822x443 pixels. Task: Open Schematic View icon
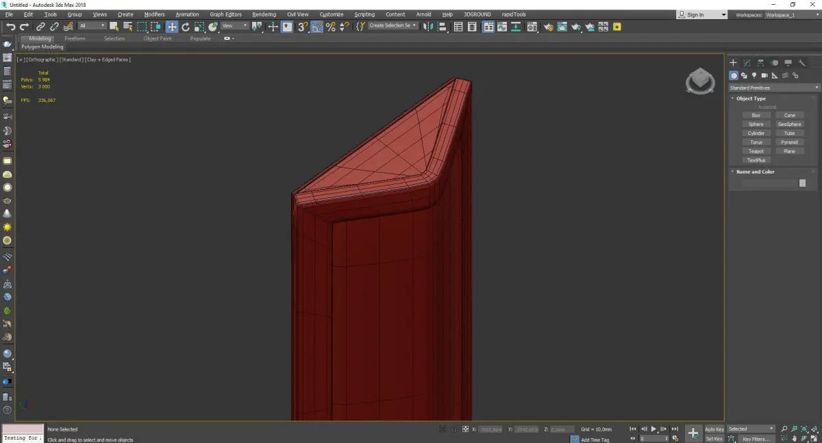coord(516,27)
